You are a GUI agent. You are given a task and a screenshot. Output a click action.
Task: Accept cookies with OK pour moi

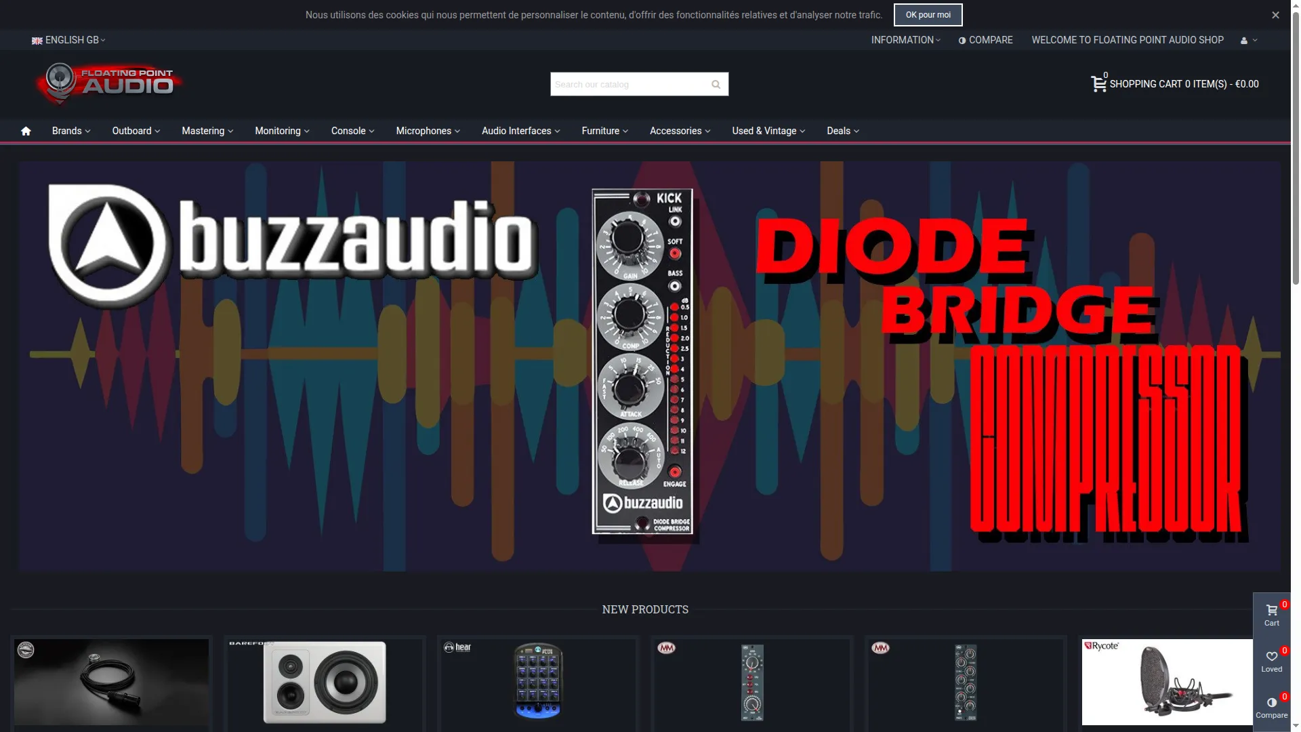(x=928, y=15)
